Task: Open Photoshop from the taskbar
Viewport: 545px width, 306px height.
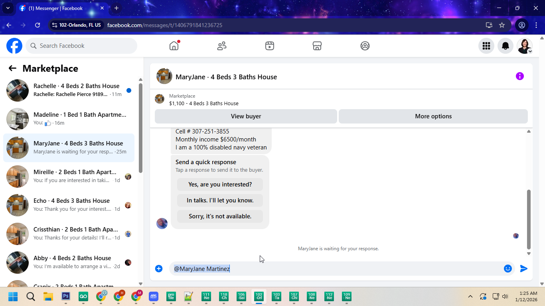Action: pyautogui.click(x=66, y=296)
